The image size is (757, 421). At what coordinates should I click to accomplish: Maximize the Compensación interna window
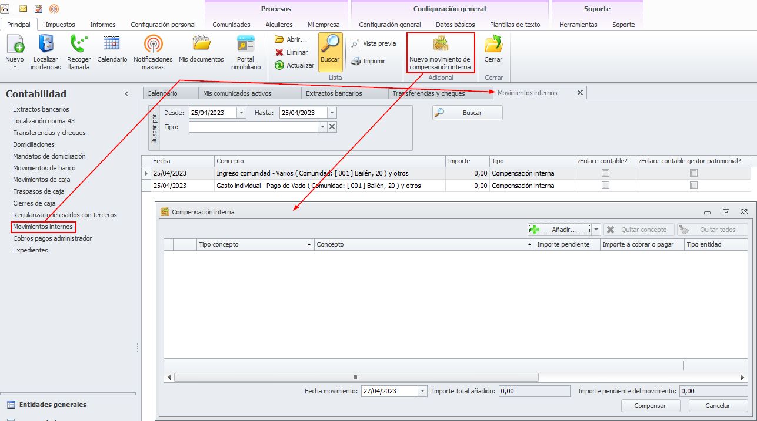[726, 212]
